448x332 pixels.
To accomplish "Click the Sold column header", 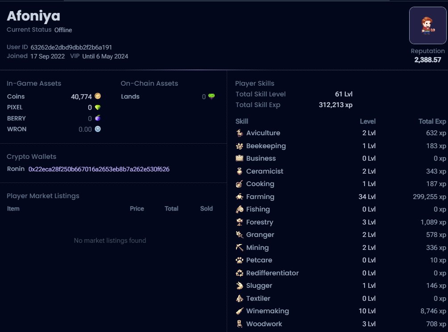I will tap(206, 208).
